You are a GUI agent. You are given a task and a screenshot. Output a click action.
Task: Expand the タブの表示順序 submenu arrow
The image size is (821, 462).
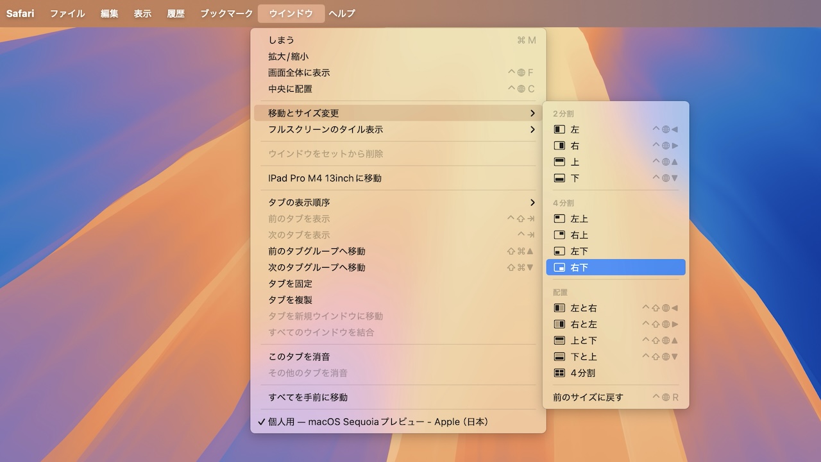pos(532,203)
